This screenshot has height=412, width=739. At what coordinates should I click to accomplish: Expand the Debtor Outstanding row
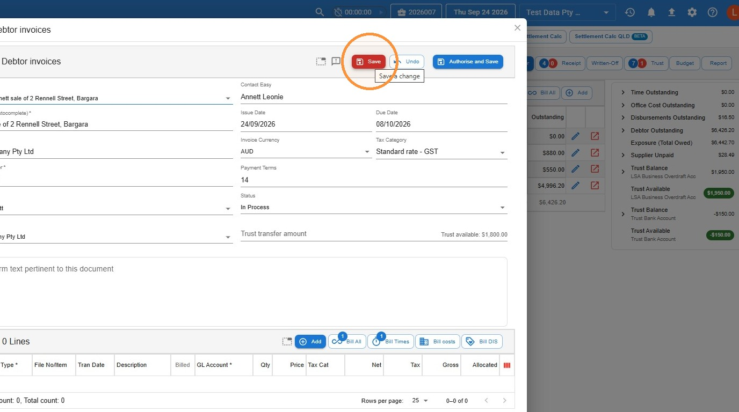click(623, 130)
